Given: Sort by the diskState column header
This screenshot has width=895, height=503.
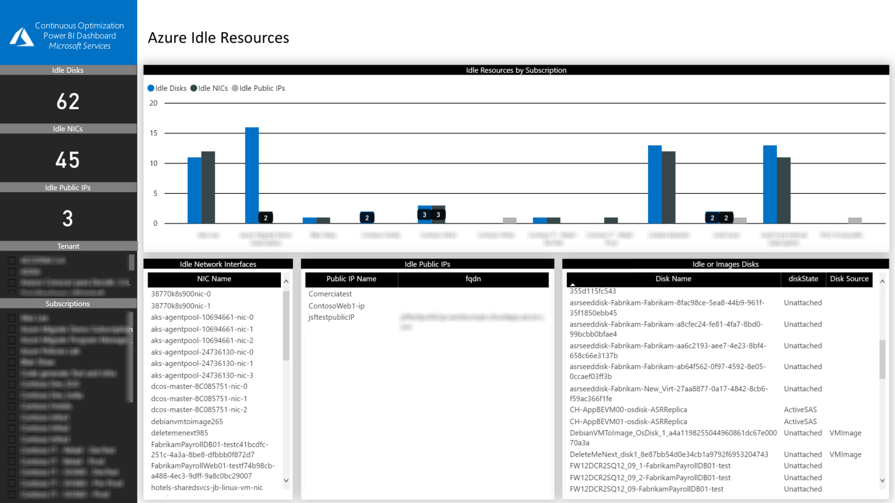Looking at the screenshot, I should coord(804,279).
